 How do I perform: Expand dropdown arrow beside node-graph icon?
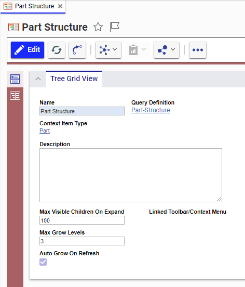click(x=115, y=49)
